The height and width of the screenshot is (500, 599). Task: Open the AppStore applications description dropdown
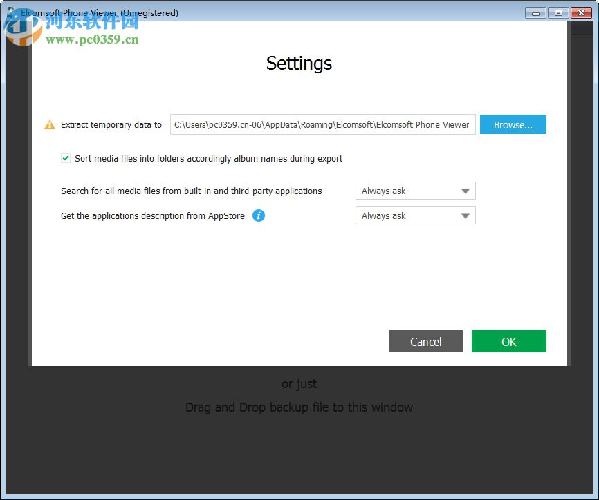(x=415, y=215)
